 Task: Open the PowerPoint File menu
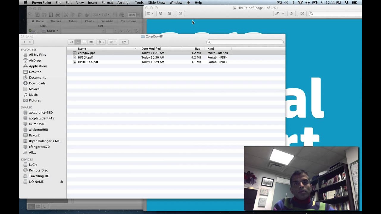(x=58, y=2)
